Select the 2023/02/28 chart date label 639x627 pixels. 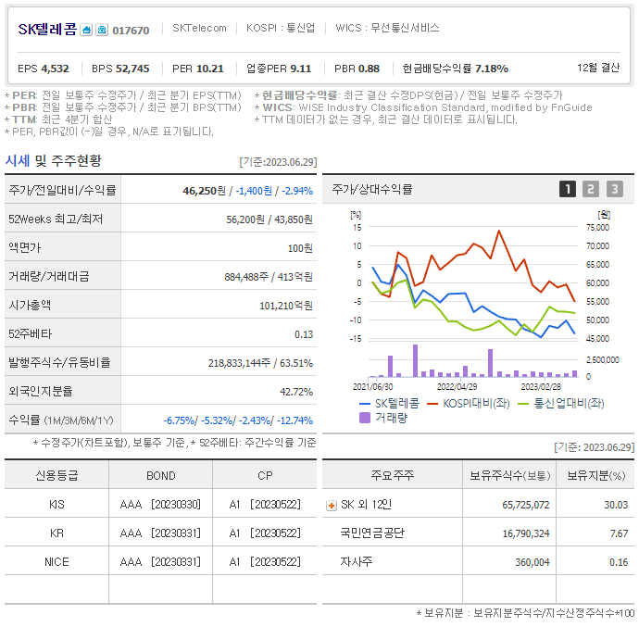coord(541,387)
